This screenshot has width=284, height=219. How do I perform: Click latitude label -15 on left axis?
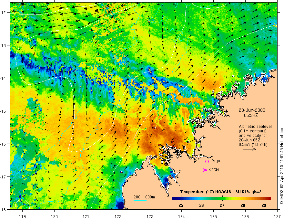[x=3, y=111]
